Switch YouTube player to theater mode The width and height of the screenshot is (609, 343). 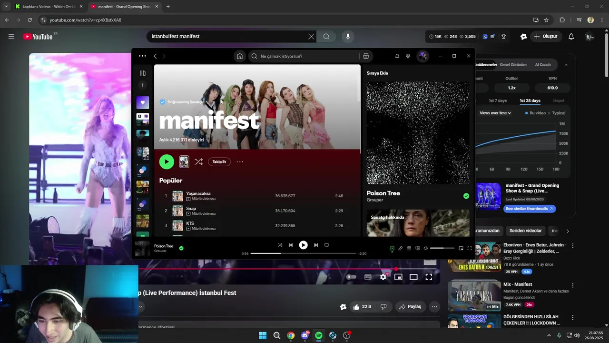[413, 277]
